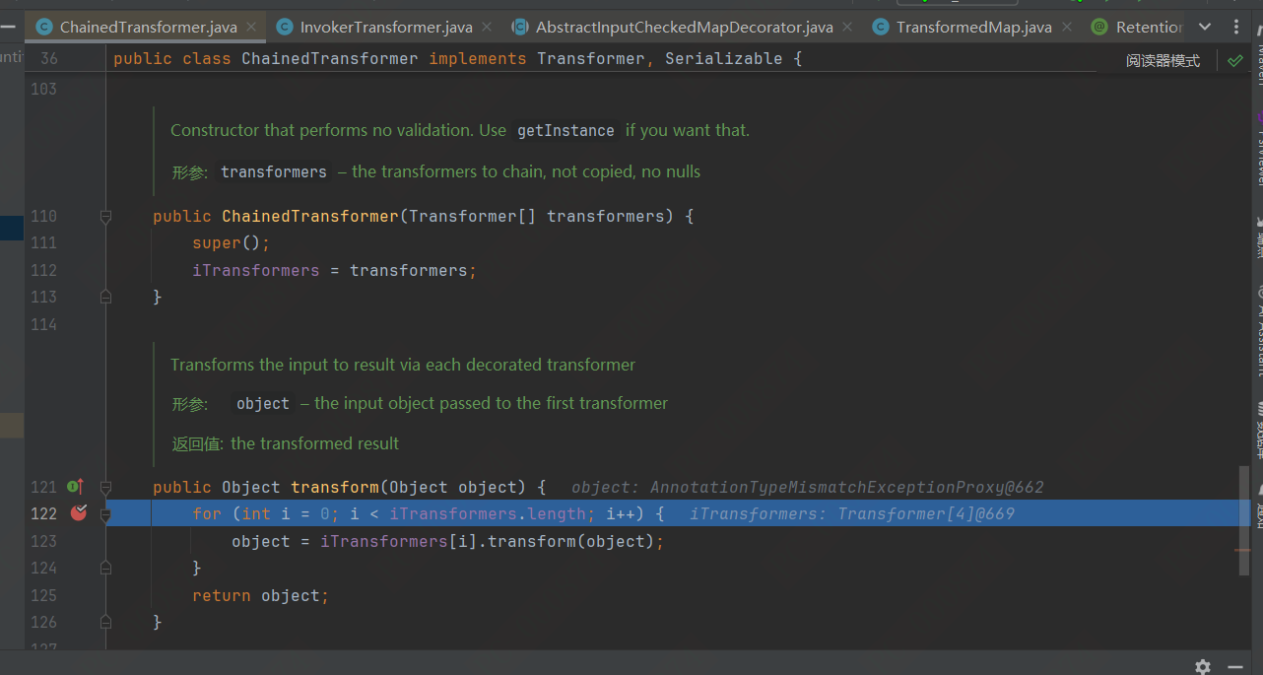This screenshot has width=1263, height=675.
Task: Click the 'transformers' parameter in doc comment
Action: click(274, 171)
